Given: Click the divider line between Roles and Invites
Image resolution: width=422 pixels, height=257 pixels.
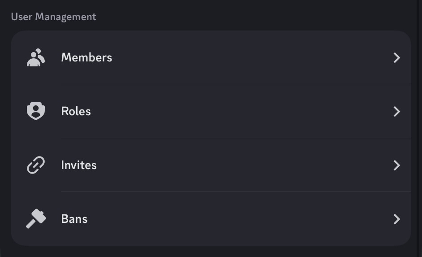Looking at the screenshot, I should point(236,138).
